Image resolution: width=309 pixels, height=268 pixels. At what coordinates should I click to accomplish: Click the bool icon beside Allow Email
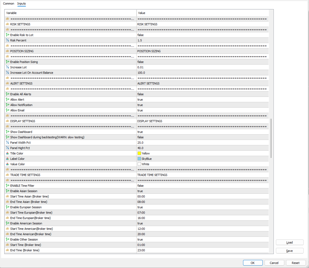click(8, 110)
